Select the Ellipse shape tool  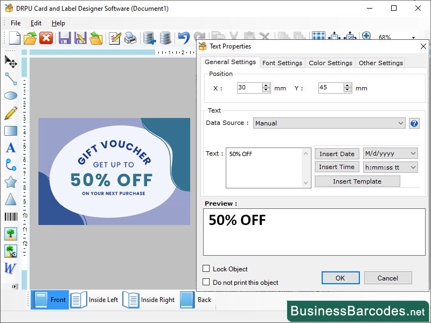[11, 96]
